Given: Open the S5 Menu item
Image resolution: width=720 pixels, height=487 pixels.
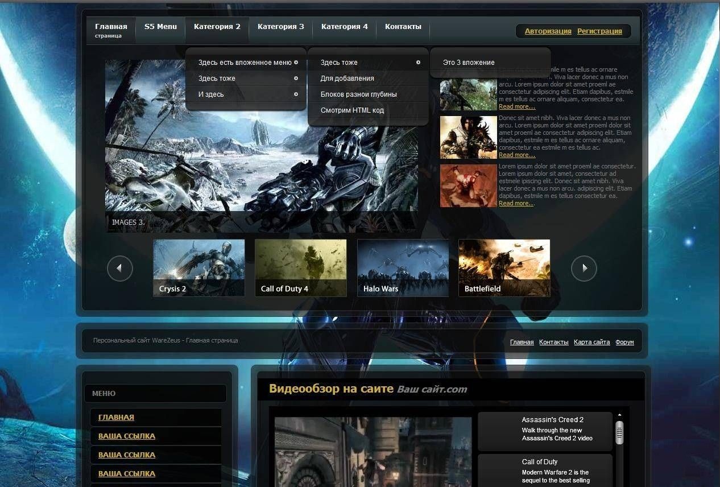Looking at the screenshot, I should (160, 27).
